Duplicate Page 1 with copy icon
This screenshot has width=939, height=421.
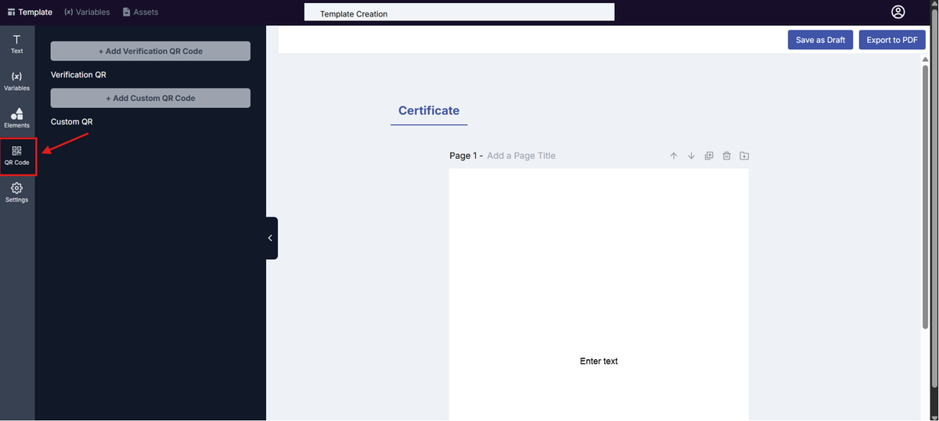(709, 156)
